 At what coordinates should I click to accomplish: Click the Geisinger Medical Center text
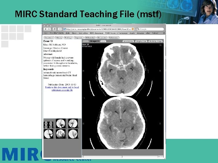(56, 48)
